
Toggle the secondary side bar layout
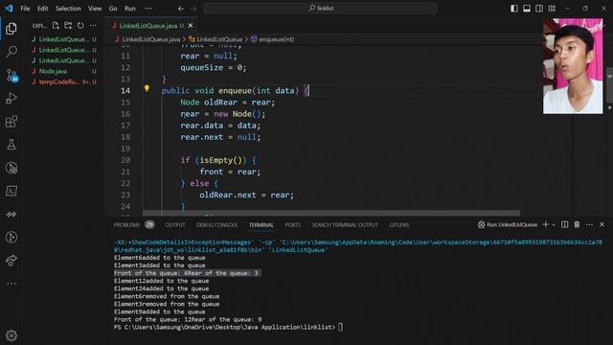coord(539,9)
